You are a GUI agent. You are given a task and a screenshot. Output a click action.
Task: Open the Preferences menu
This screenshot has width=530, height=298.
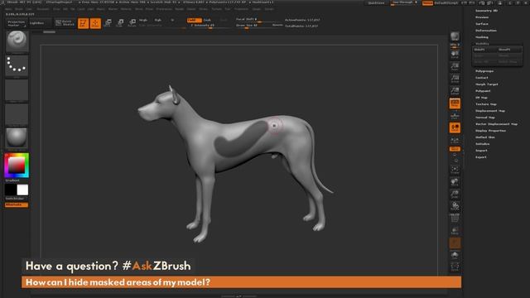click(164, 9)
